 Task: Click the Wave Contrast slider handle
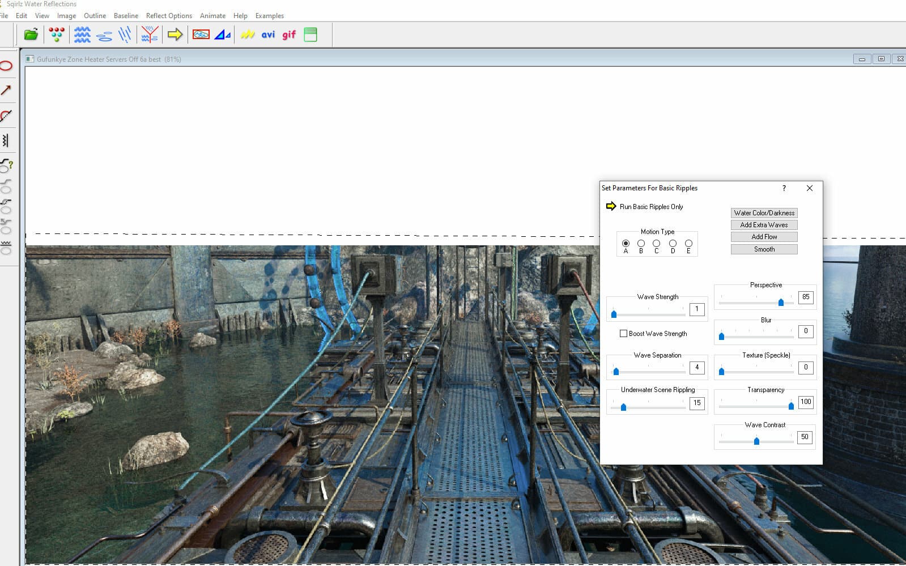(x=756, y=441)
